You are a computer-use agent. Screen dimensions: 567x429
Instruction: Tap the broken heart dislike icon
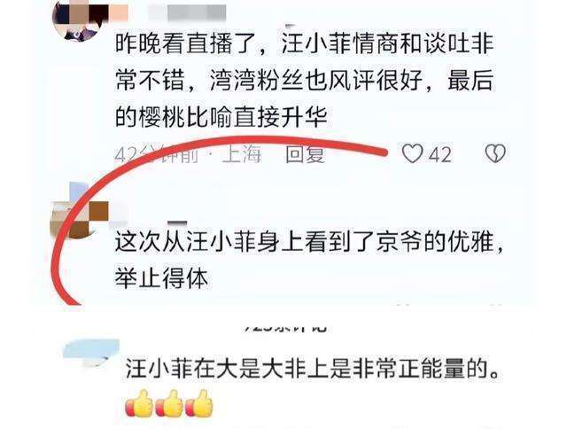[x=495, y=153]
